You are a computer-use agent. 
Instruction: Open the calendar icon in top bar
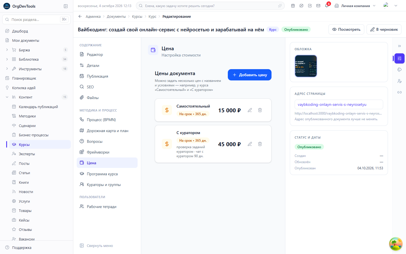tap(293, 6)
